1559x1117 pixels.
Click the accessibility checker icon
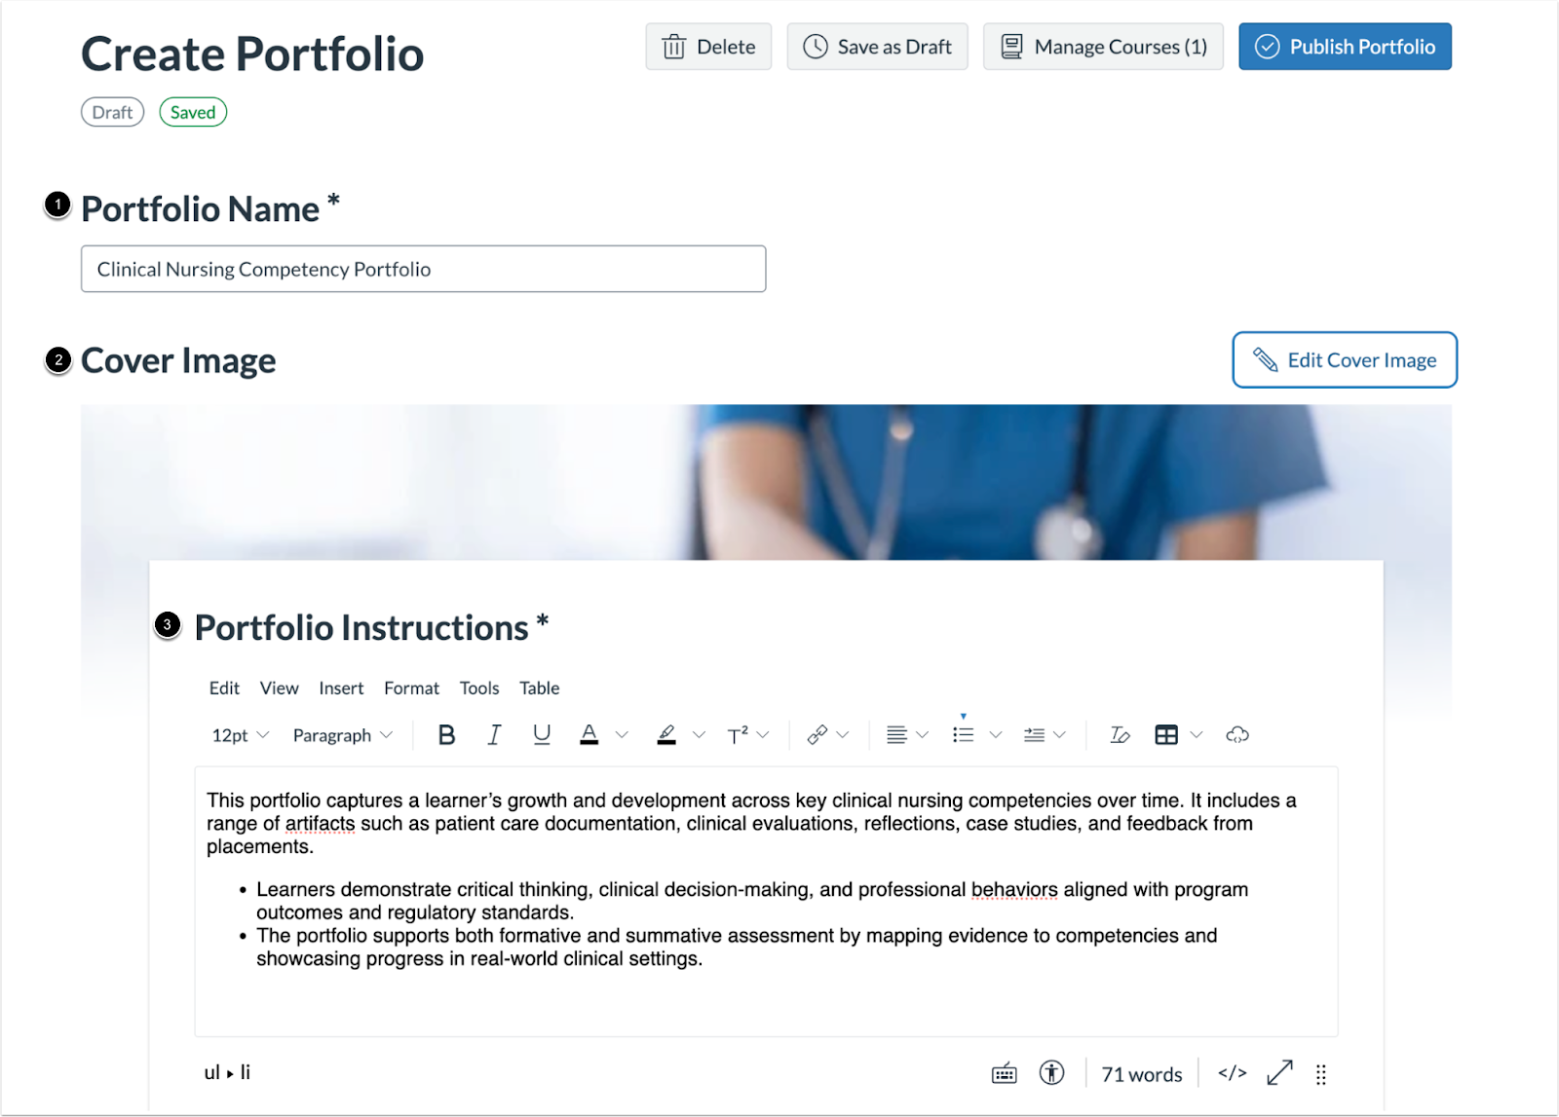point(1052,1072)
